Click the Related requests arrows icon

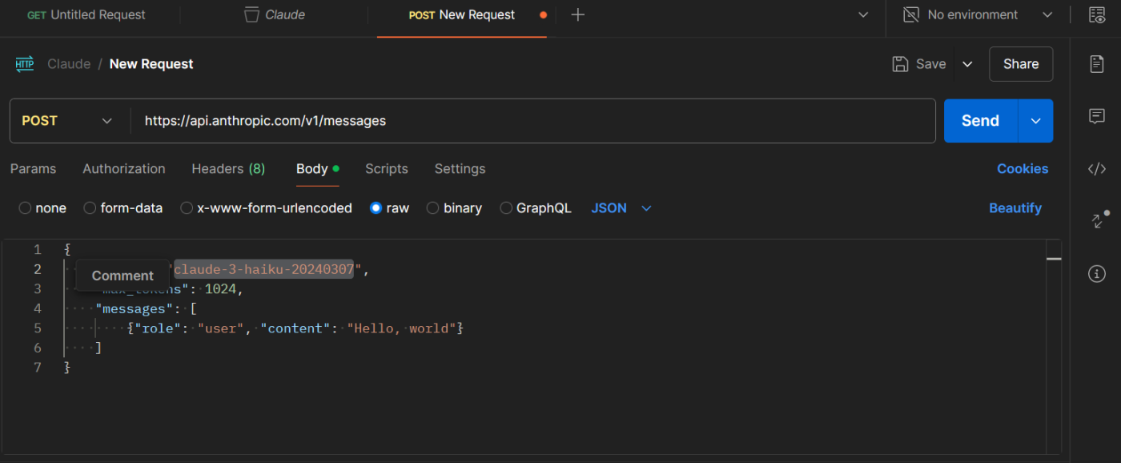click(1099, 220)
